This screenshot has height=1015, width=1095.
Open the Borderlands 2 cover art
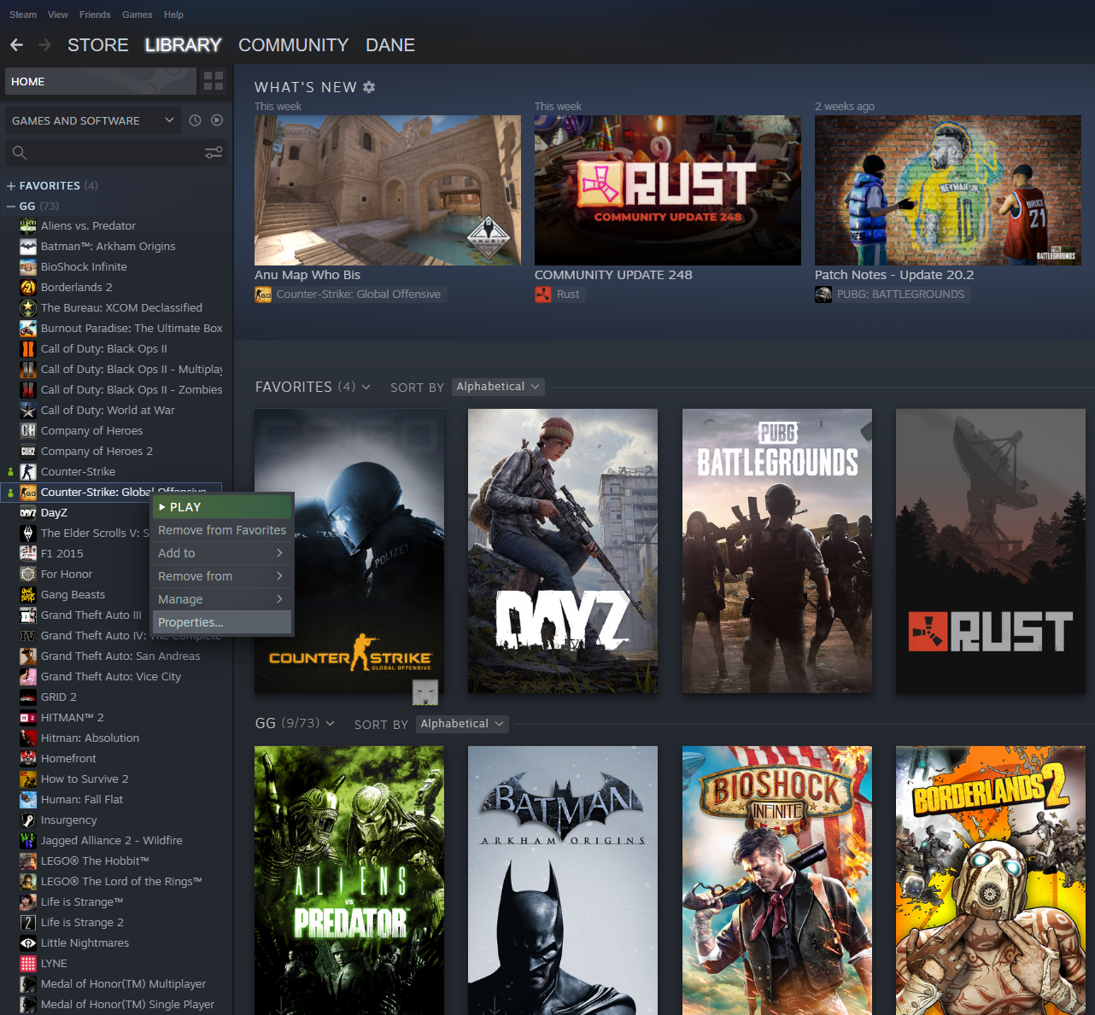(991, 880)
